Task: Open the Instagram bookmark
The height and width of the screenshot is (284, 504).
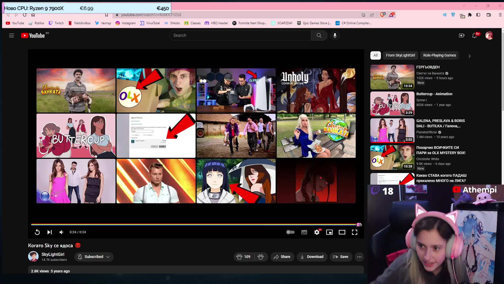Action: pos(125,23)
